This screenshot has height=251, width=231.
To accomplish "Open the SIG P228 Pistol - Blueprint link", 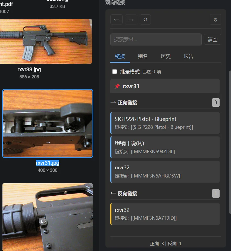I will click(x=165, y=123).
